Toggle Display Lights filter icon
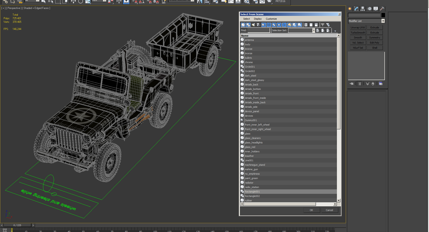Image resolution: width=429 pixels, height=232 pixels. click(253, 25)
